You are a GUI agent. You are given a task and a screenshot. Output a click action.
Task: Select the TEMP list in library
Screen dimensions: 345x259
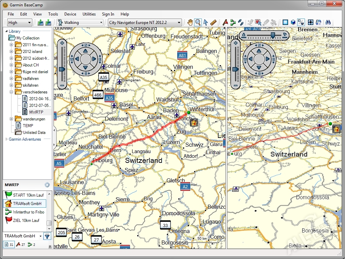tap(28, 126)
